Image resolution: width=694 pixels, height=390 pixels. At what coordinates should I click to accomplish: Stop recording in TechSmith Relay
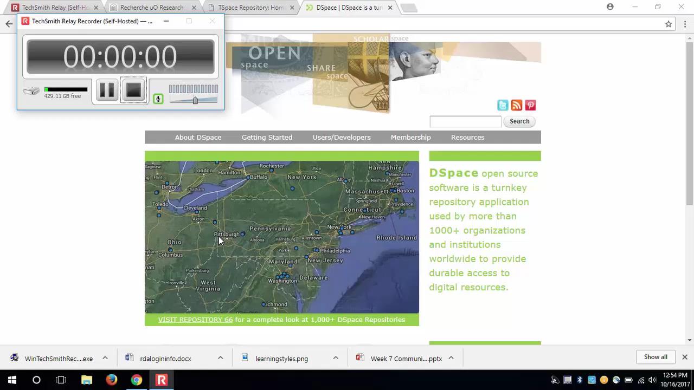click(x=133, y=90)
